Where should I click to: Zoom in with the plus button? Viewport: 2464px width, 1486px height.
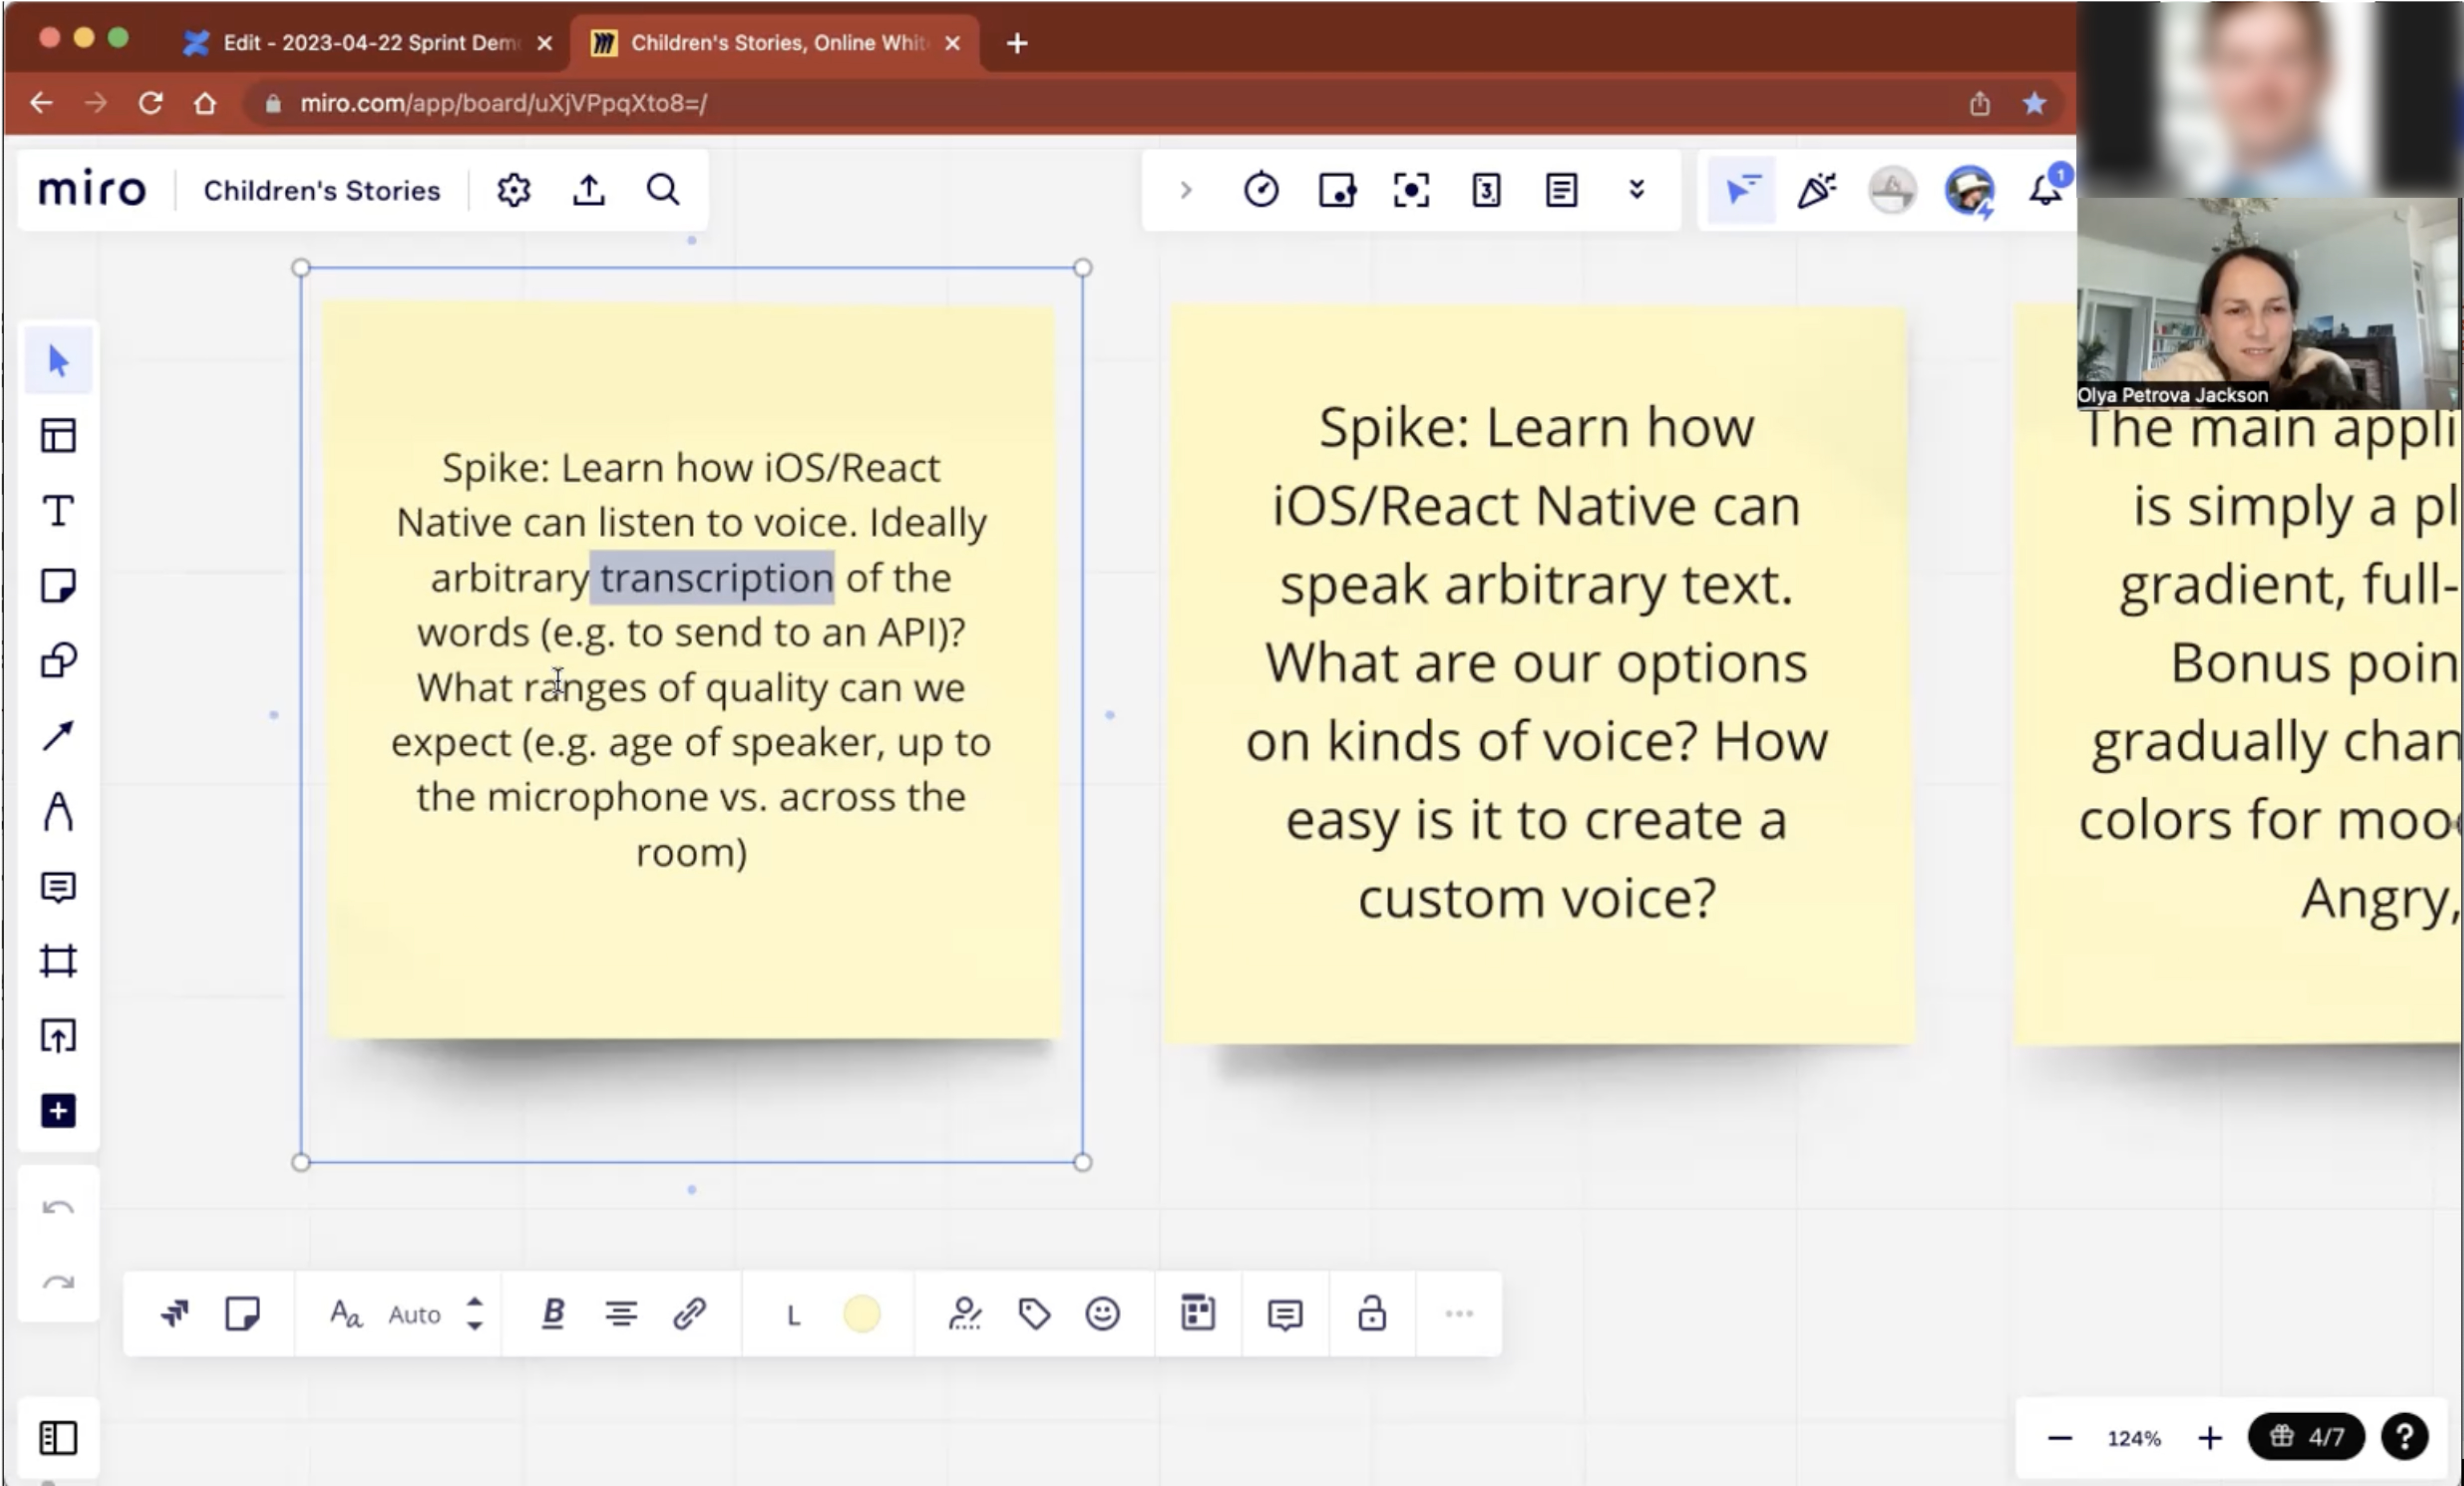2210,1438
